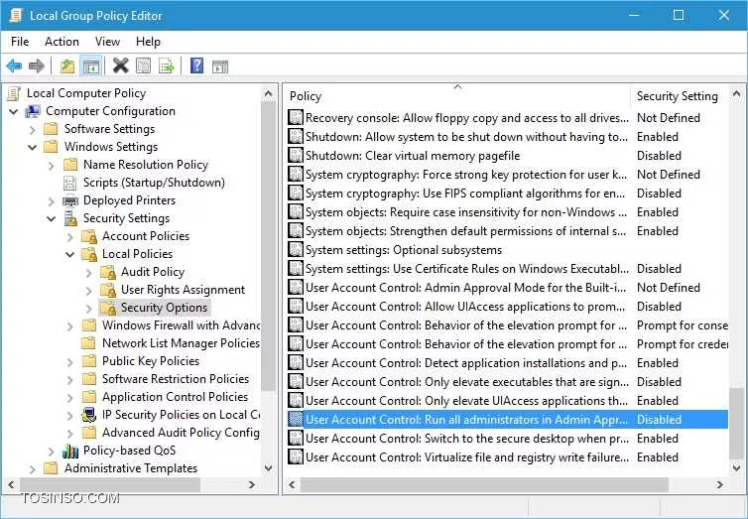Viewport: 748px width, 519px height.
Task: Click right arrow of policy list horizontal scrollbar
Action: pyautogui.click(x=720, y=485)
